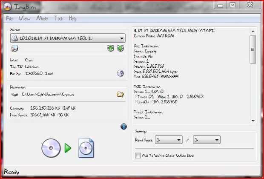The width and height of the screenshot is (264, 179).
Task: Browse for destination file with folder icon
Action: 120,94
